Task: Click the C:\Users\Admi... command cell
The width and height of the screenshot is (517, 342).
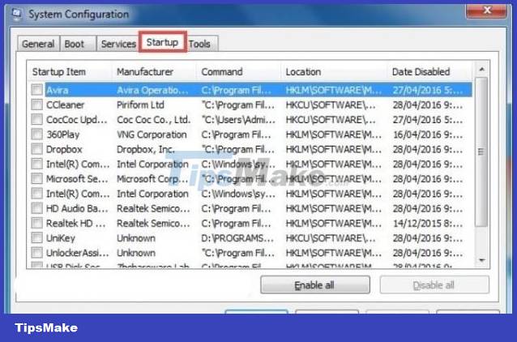Action: [x=238, y=120]
